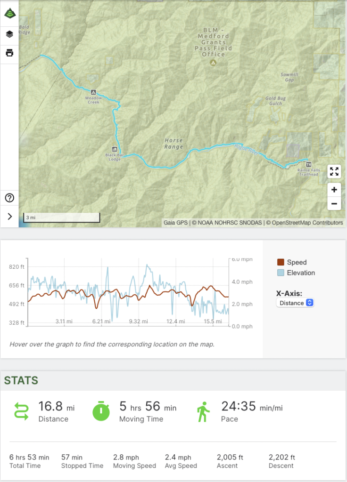Click the print map icon
The height and width of the screenshot is (482, 347).
pyautogui.click(x=9, y=52)
